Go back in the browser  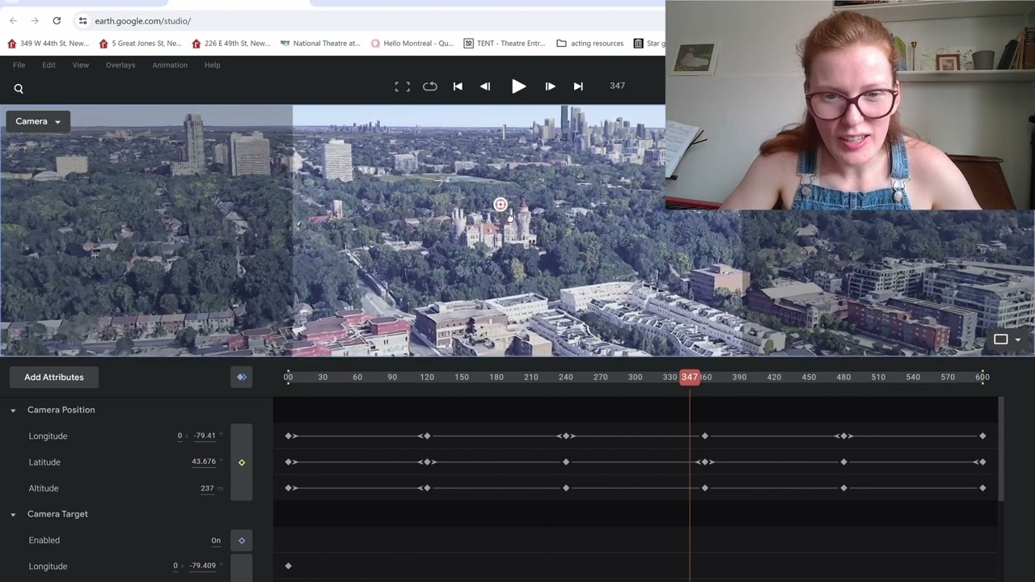point(13,20)
